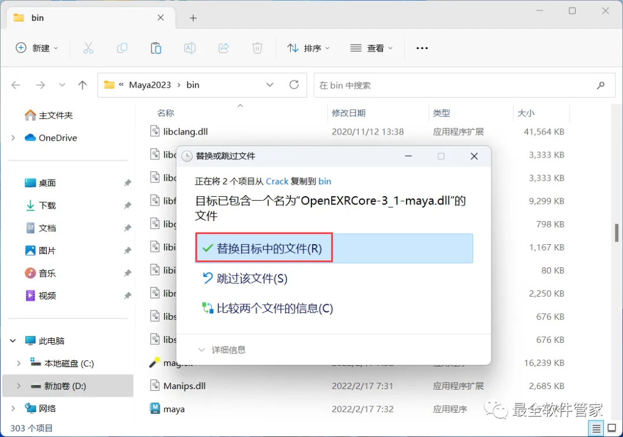This screenshot has width=623, height=437.
Task: Unpin 桌面 with its pin icon
Action: (x=127, y=183)
